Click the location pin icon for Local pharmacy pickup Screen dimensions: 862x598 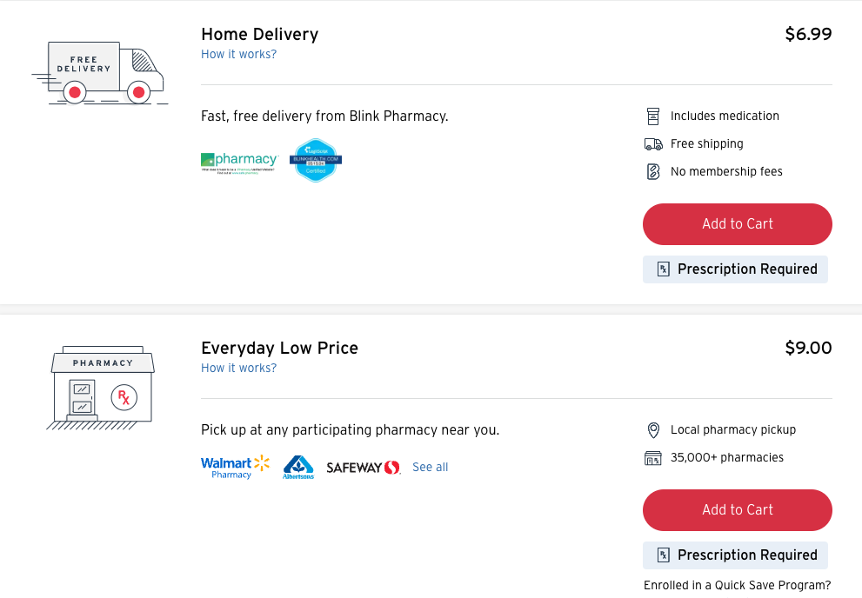point(653,430)
